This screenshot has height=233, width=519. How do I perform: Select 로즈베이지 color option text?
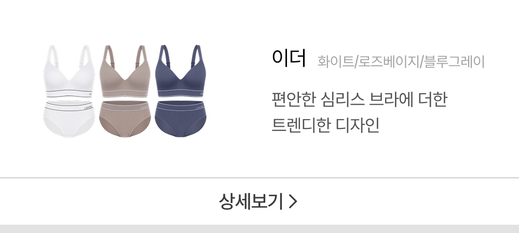pos(389,62)
